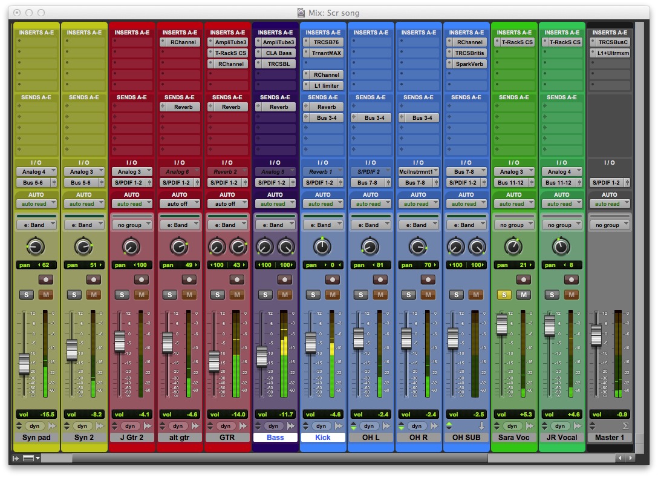Click the pan knob on J Gtr 2

(x=131, y=247)
